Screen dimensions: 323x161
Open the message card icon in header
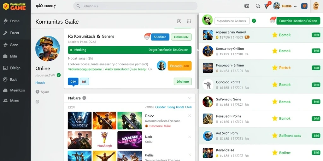[x=247, y=6]
